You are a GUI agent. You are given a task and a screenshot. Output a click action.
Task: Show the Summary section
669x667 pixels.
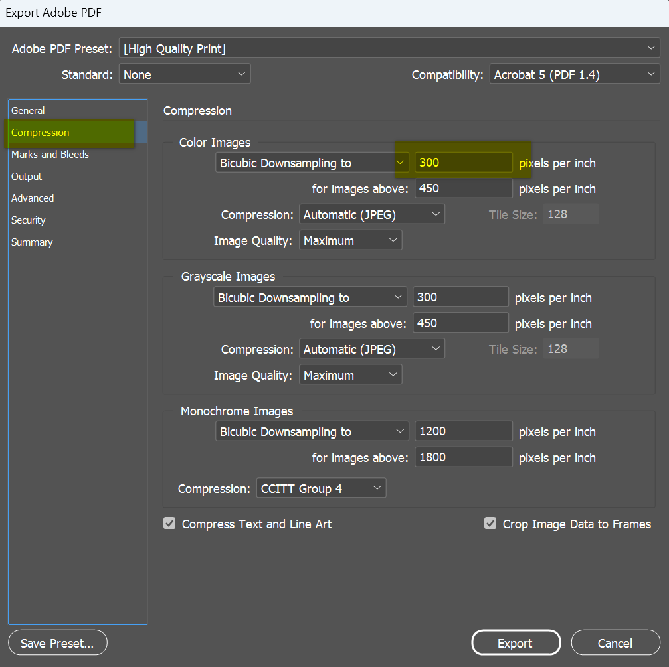[x=32, y=242]
